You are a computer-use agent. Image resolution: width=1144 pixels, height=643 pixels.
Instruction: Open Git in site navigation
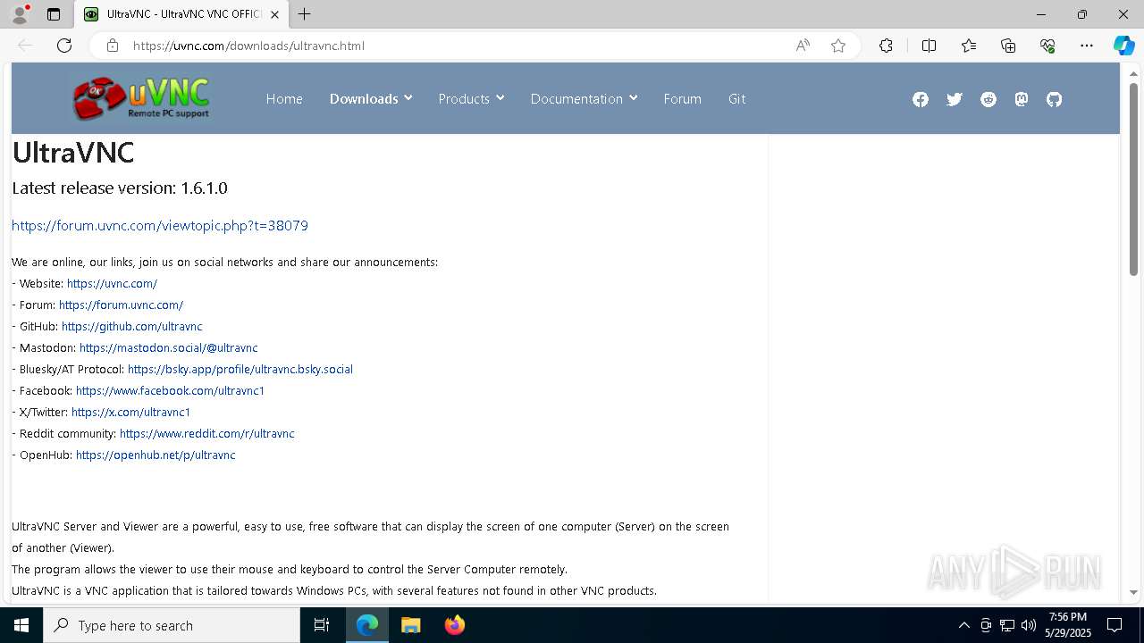[x=736, y=98]
